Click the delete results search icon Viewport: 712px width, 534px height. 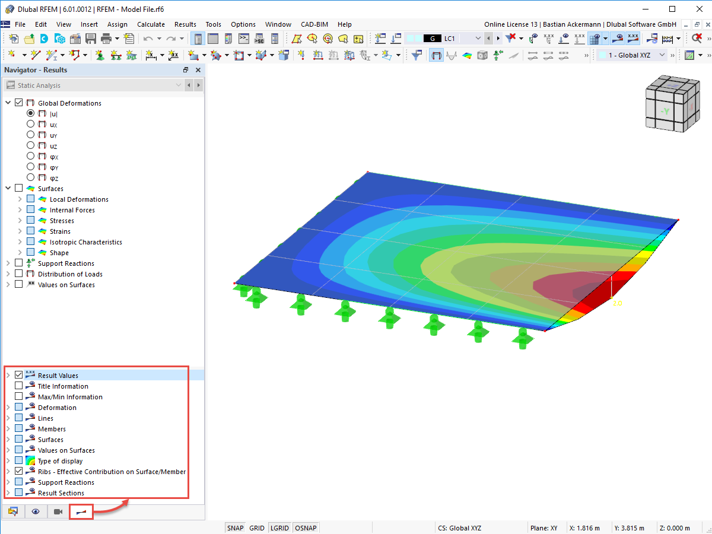coord(697,39)
